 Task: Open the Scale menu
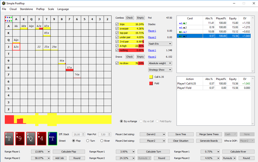[51, 9]
